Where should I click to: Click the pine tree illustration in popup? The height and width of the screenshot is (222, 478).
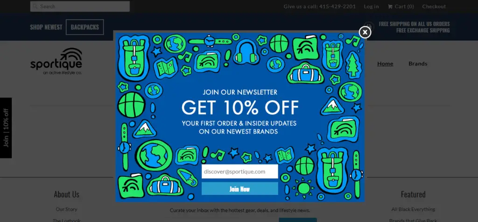click(x=352, y=64)
